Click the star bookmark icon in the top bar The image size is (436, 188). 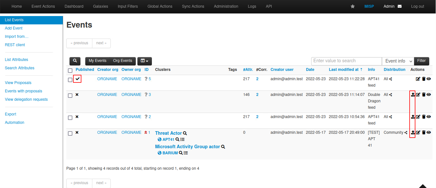[353, 6]
